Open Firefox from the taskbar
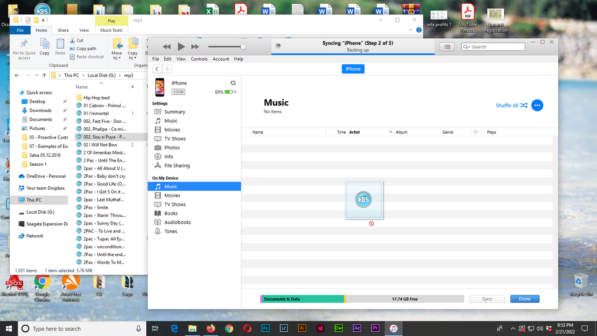Viewport: 597px width, 336px height. click(210, 329)
